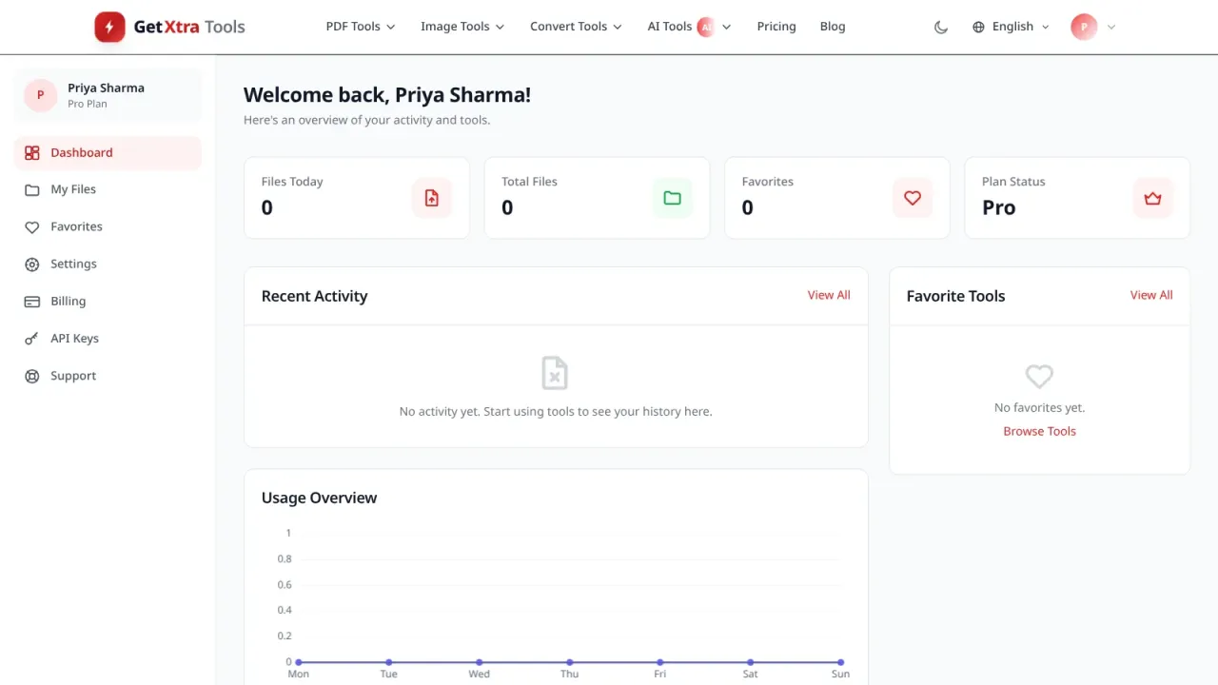Click the Favorites card heart icon
1218x685 pixels.
tap(913, 198)
